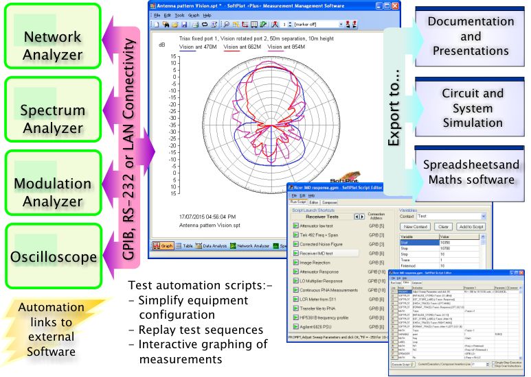The height and width of the screenshot is (377, 531).
Task: Go to next Receiver Tests shortcut page
Action: [362, 217]
